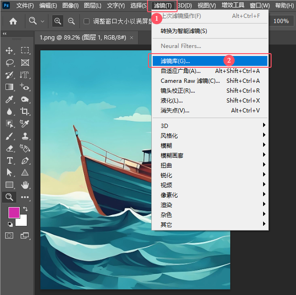Expand the 锐化 submenu
296x295 pixels.
point(210,175)
